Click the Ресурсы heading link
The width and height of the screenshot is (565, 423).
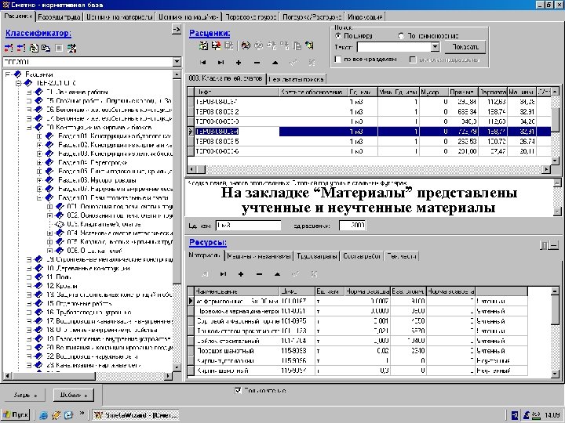click(208, 242)
